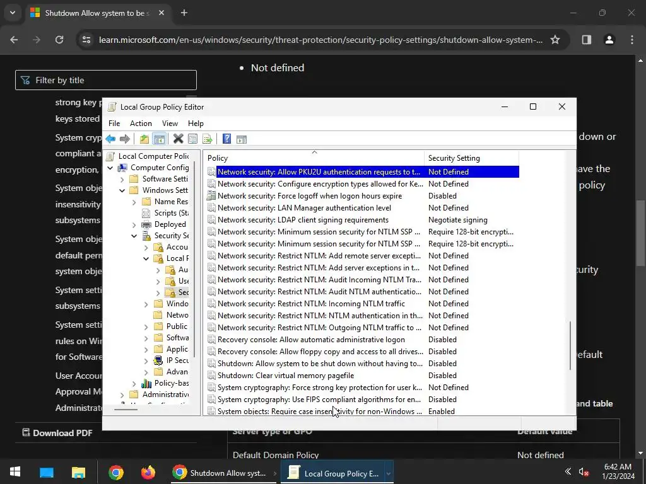Toggle the Show/Hide Console Tree icon
The image size is (646, 484).
click(159, 139)
